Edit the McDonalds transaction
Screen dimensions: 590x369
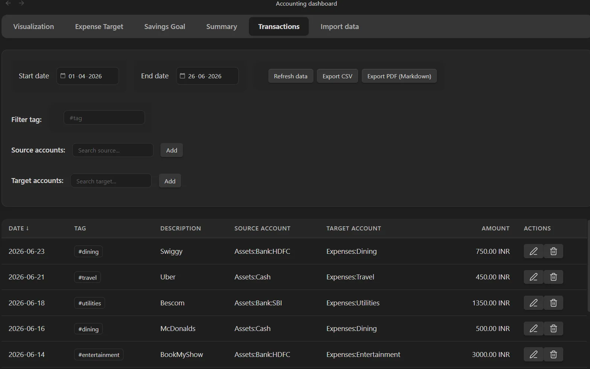coord(534,329)
